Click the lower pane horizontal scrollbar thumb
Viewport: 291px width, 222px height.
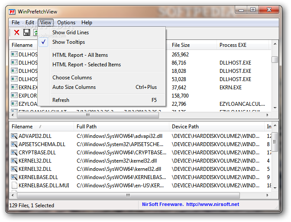pos(128,196)
